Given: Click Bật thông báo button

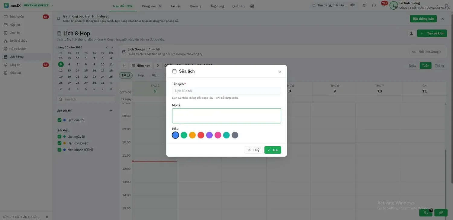Looking at the screenshot, I should coord(423,19).
